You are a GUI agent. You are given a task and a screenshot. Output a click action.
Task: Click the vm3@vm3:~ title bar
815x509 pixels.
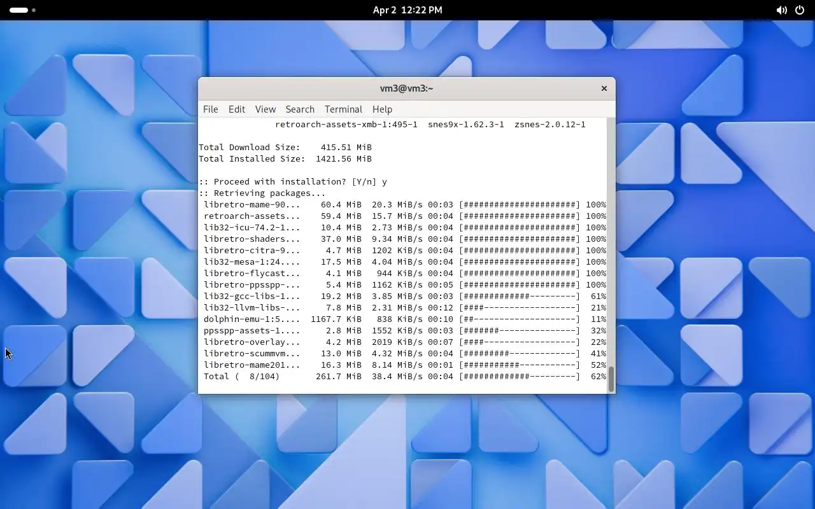[406, 88]
